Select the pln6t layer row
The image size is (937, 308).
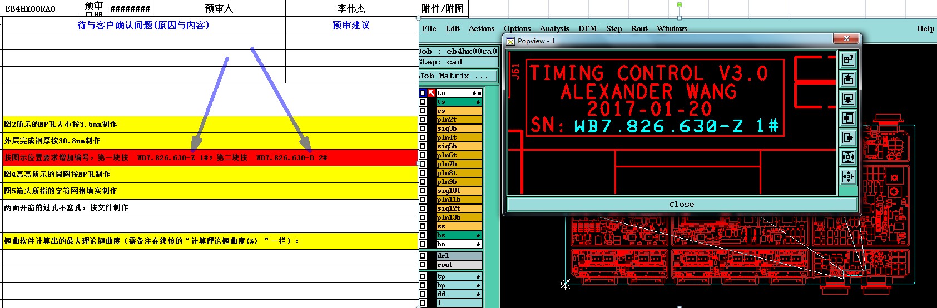tap(459, 155)
